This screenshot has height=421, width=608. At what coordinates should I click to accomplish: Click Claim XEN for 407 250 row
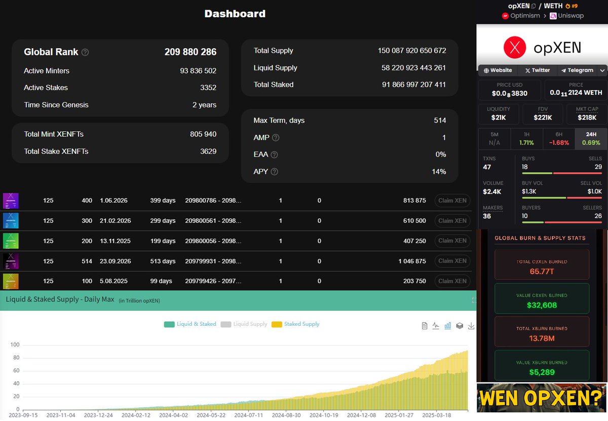452,241
